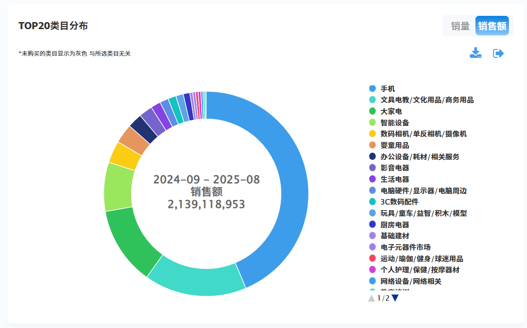The height and width of the screenshot is (328, 527).
Task: Click the 未购买的类目显示为灰色 note
Action: [75, 53]
